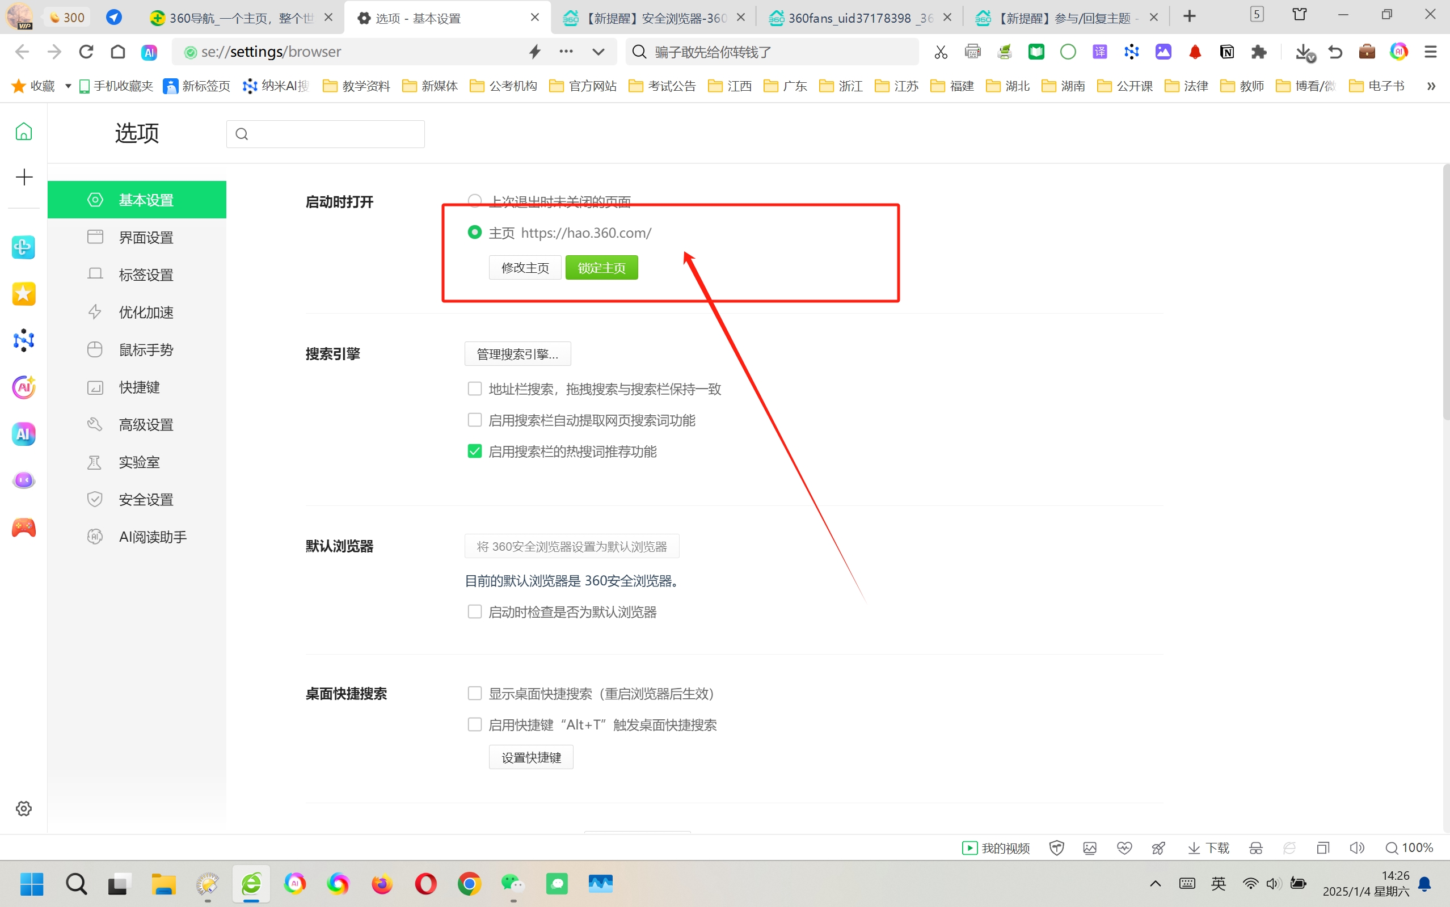
Task: Open 优化加速 settings section
Action: pyautogui.click(x=137, y=312)
